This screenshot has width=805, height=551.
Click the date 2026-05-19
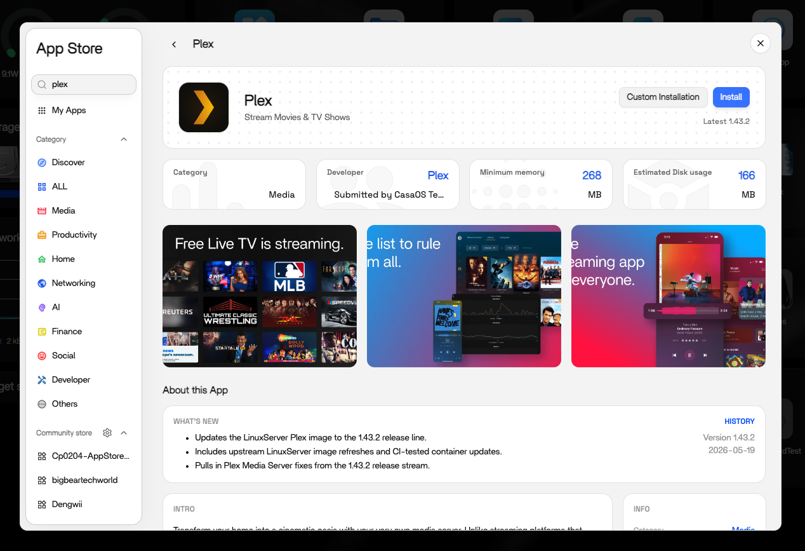pos(731,450)
